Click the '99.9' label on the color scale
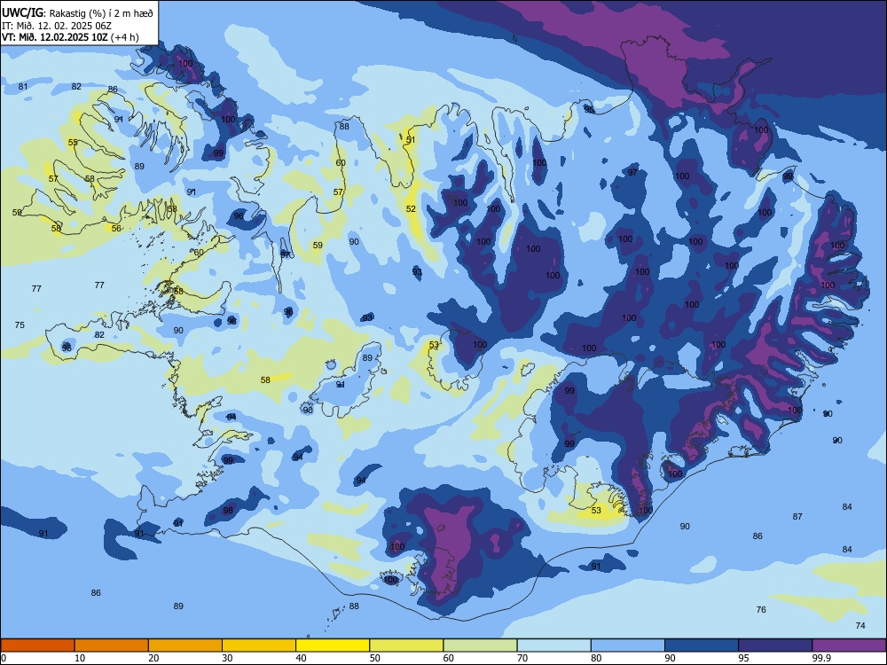This screenshot has height=665, width=887. pyautogui.click(x=821, y=658)
